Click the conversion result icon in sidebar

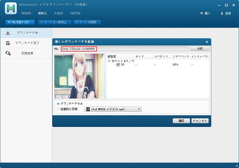coord(8,53)
